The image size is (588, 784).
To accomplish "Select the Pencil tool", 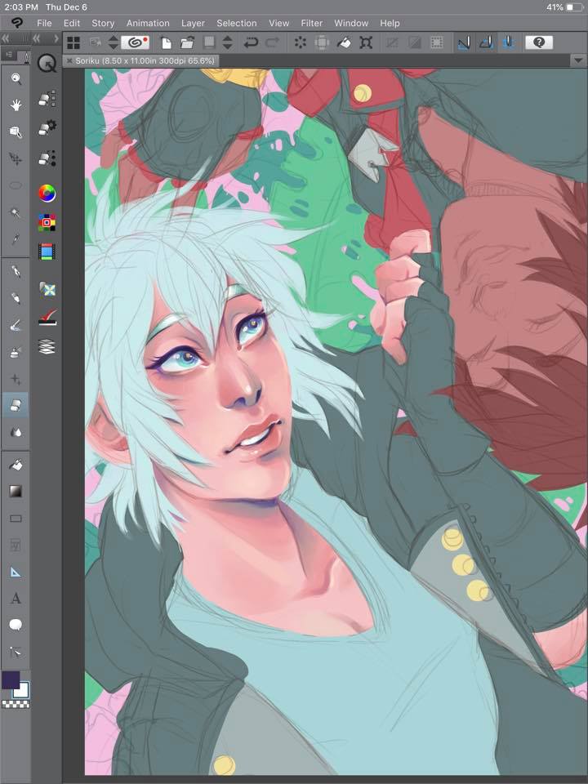I will pyautogui.click(x=16, y=299).
